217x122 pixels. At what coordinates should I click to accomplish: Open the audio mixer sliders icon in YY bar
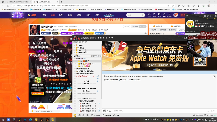(x=87, y=115)
